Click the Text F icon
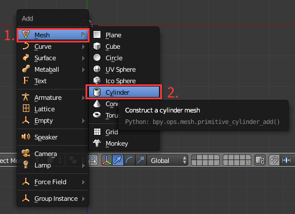The width and height of the screenshot is (295, 214). [26, 80]
